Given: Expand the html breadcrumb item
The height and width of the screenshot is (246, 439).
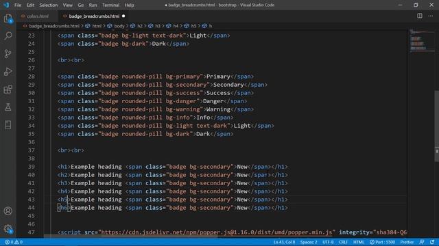Looking at the screenshot, I should pyautogui.click(x=97, y=26).
